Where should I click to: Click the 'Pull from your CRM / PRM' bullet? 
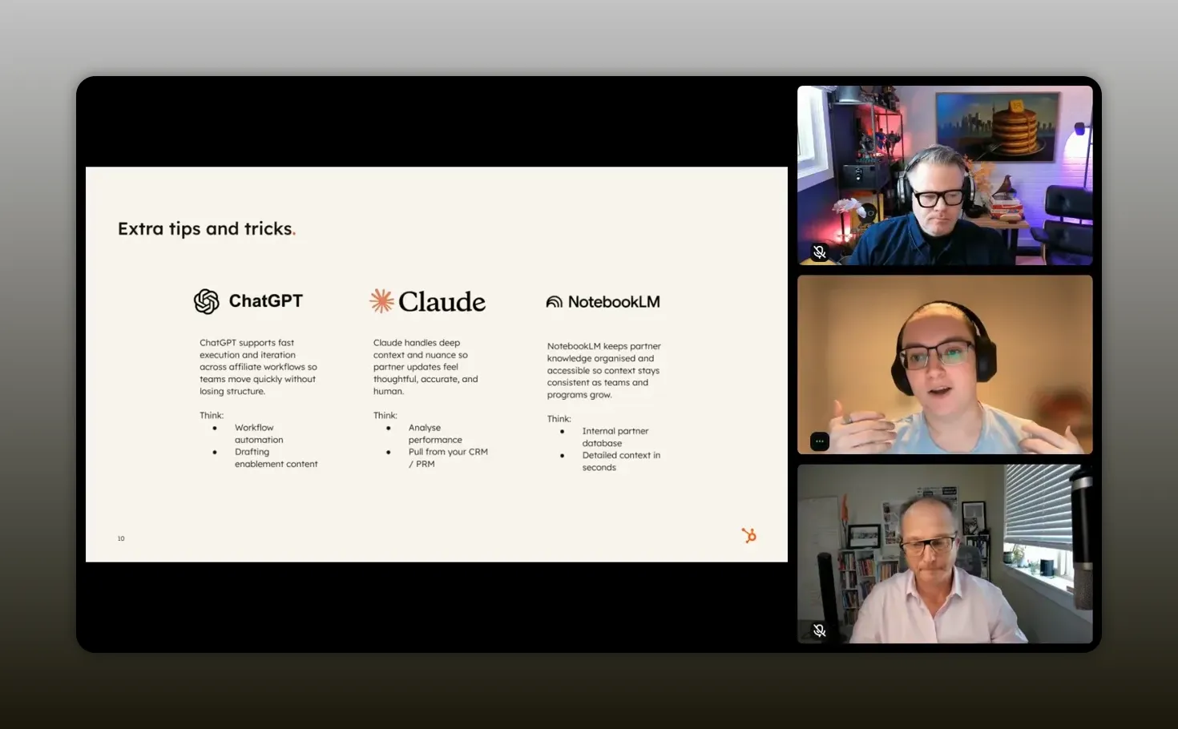click(x=448, y=457)
